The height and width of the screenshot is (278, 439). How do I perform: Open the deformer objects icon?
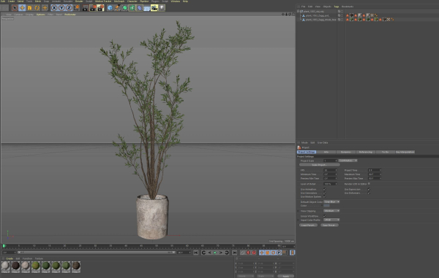pos(140,8)
